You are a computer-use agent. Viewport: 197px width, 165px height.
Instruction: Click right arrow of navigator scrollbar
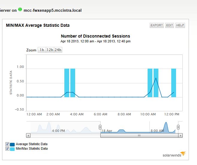(x=181, y=136)
